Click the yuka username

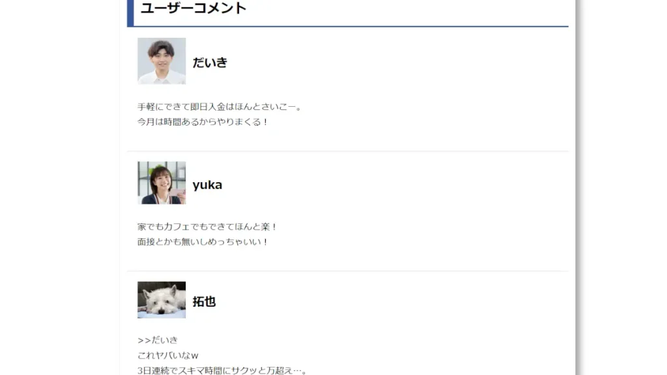[x=207, y=185]
